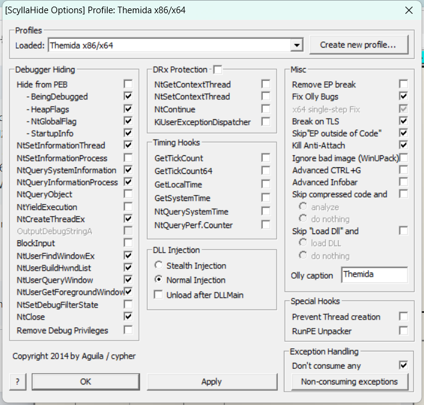Check Remove Debug Privileges
Viewport: 424px width, 405px height.
coord(128,330)
